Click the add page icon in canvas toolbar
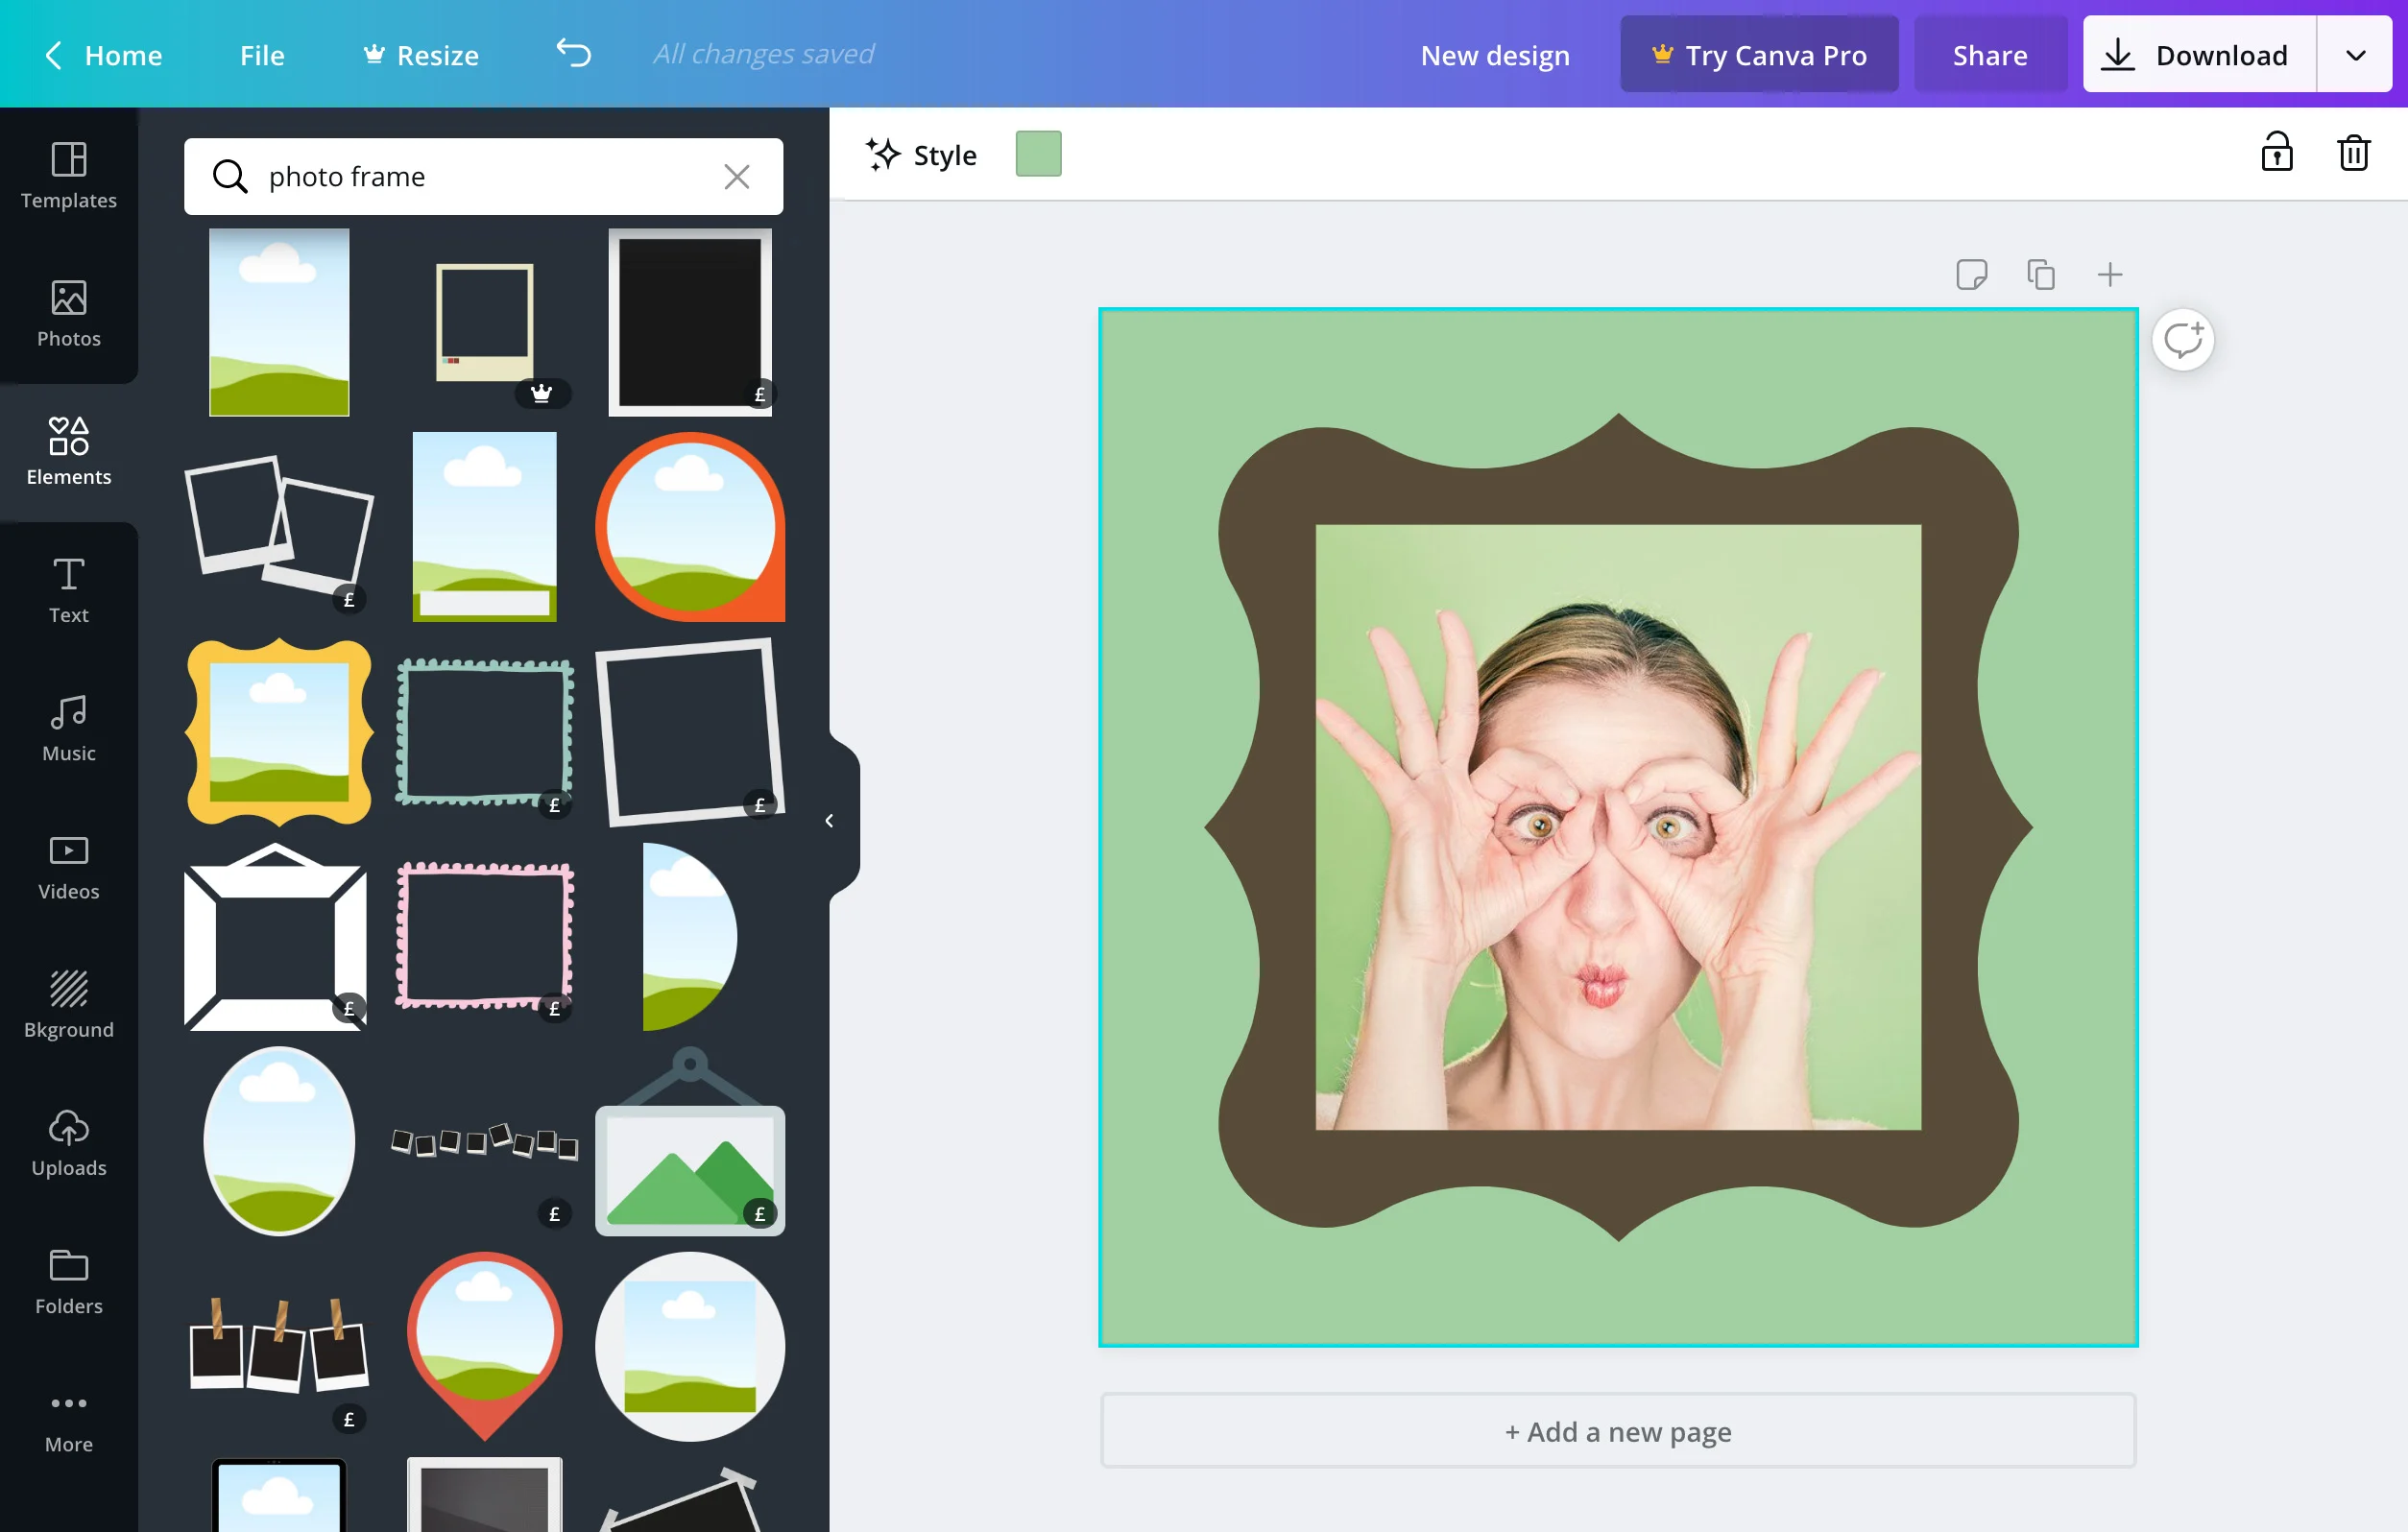This screenshot has height=1532, width=2408. 2107,274
